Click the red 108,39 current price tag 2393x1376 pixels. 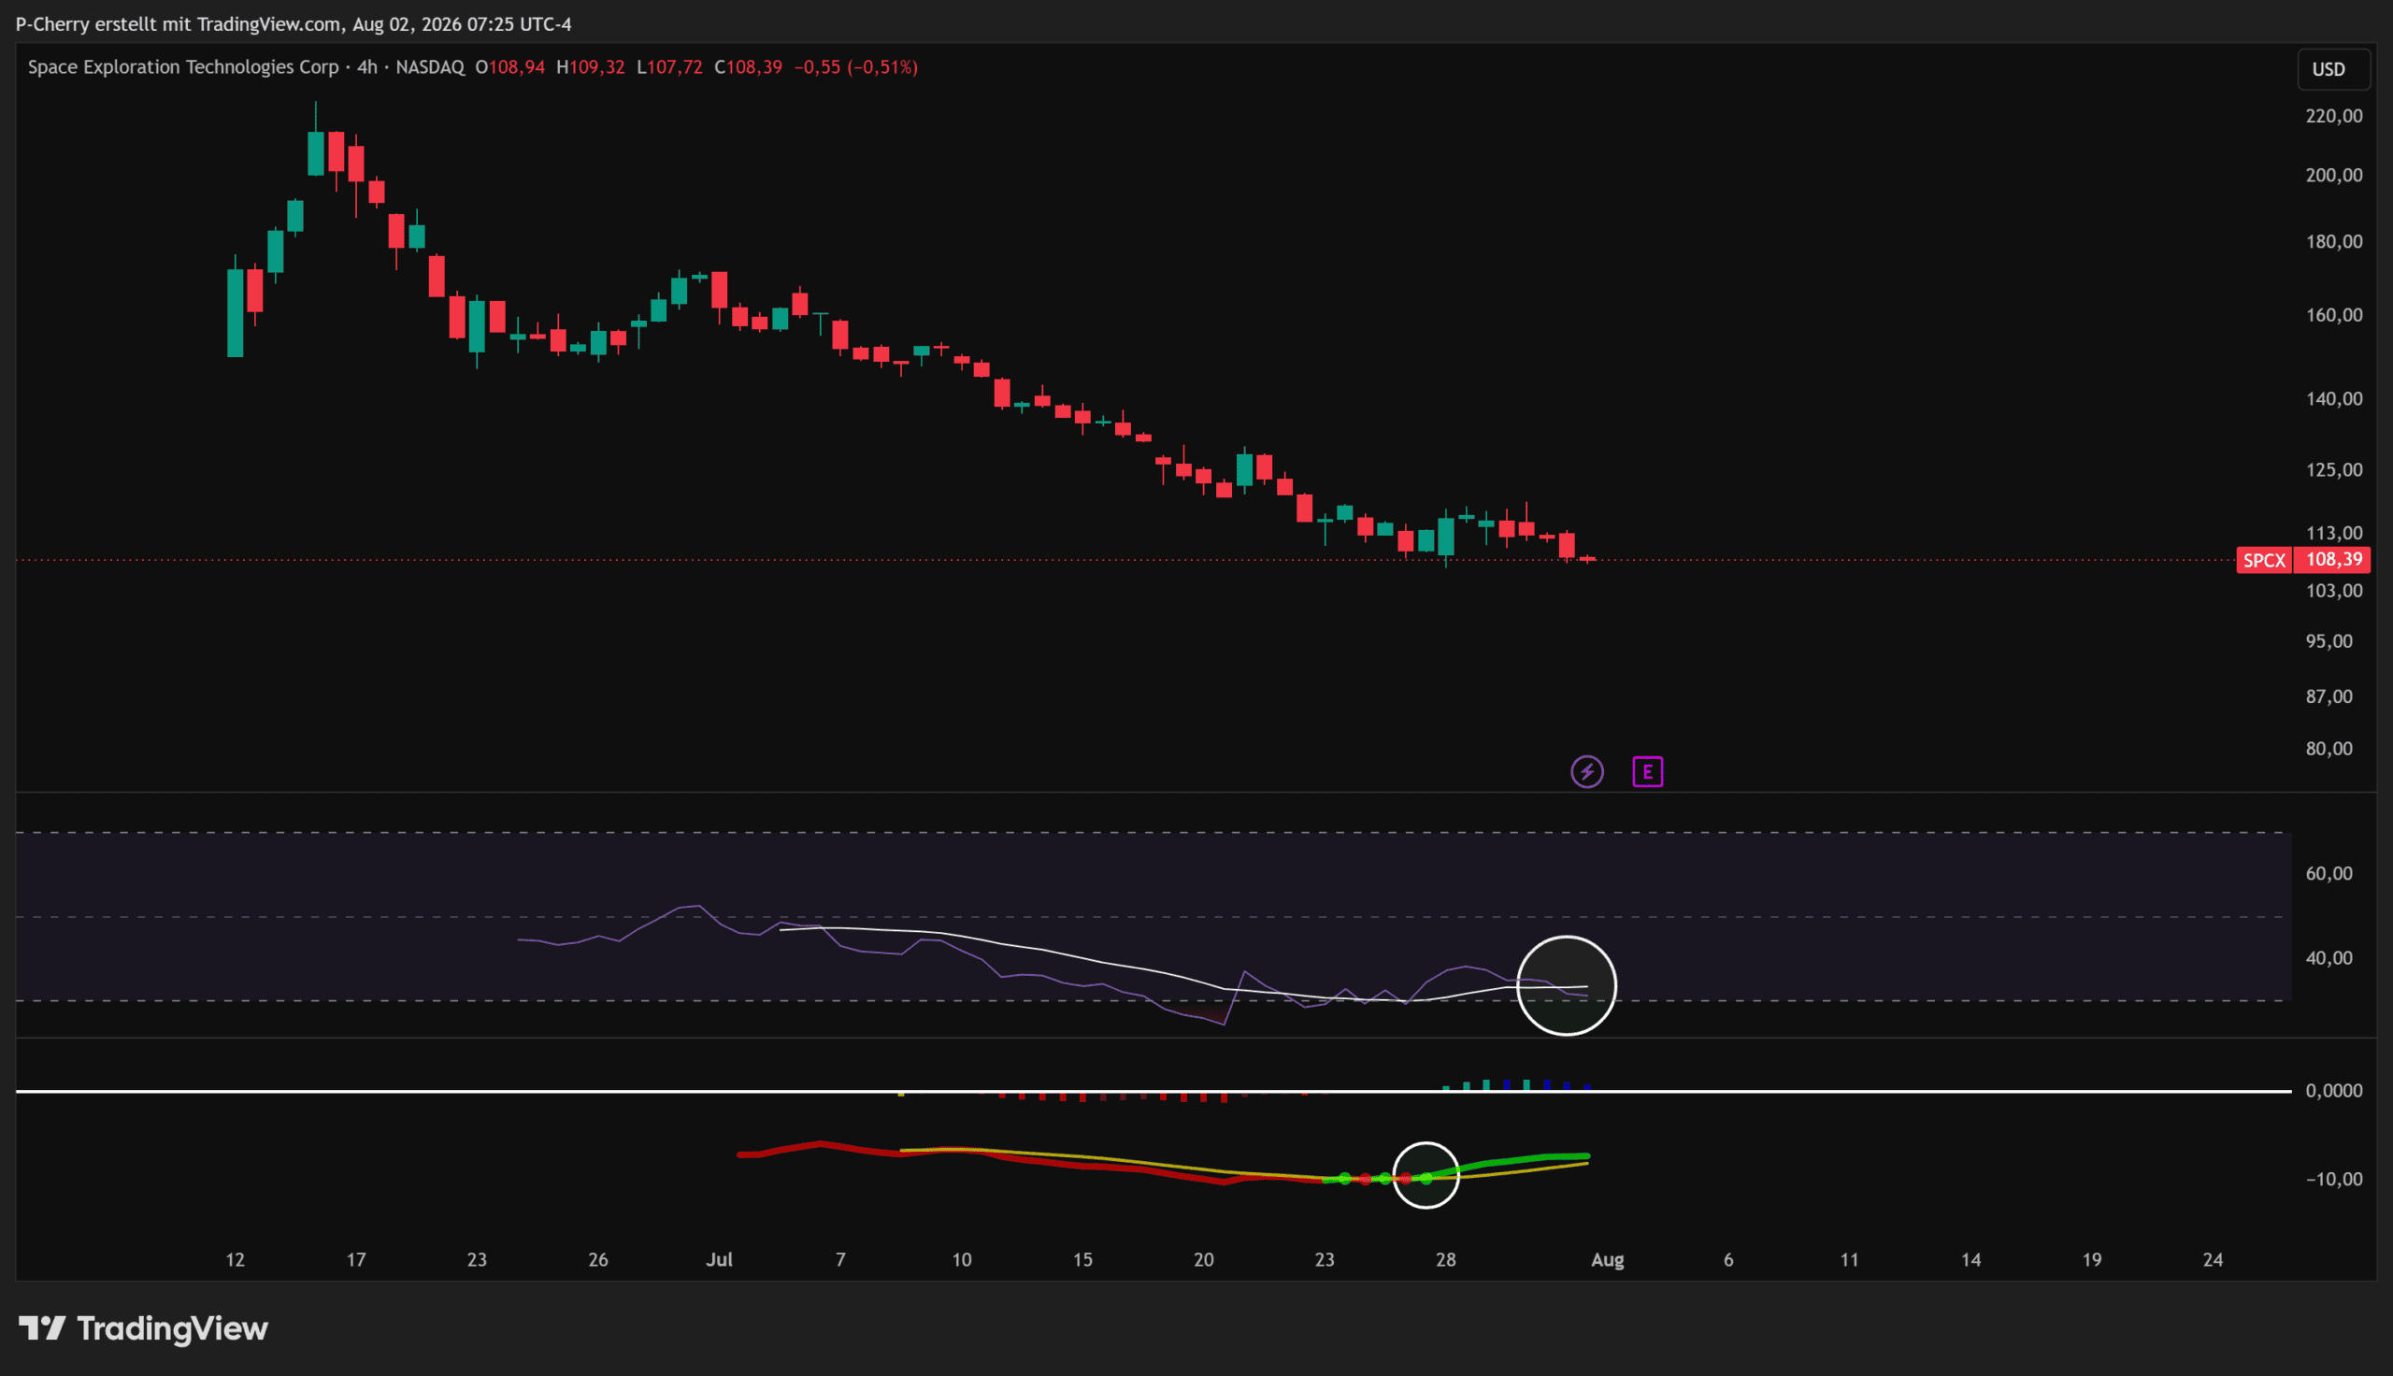2333,560
